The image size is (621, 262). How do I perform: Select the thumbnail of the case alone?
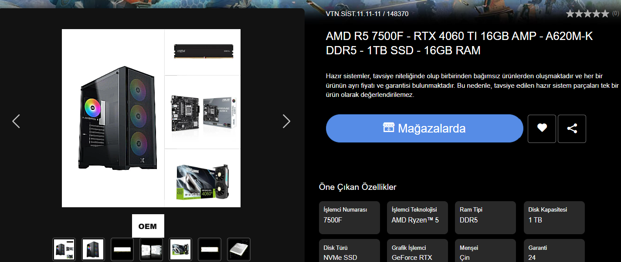[x=93, y=249]
